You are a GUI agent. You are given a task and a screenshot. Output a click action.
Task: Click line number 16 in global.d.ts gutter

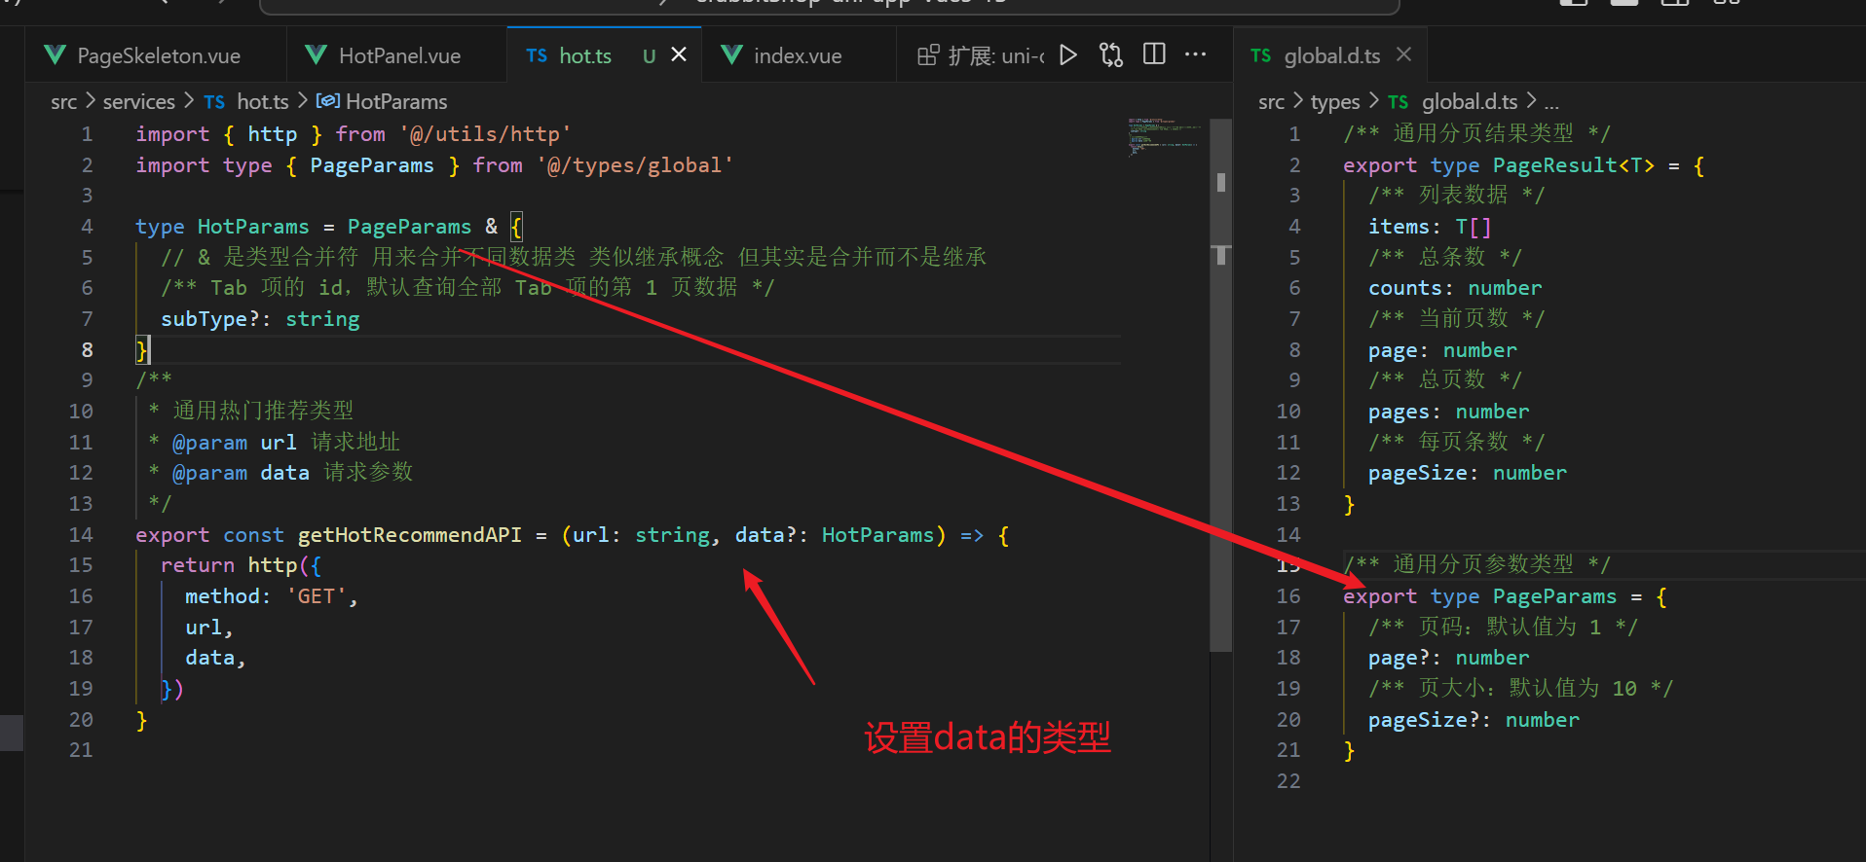1288,596
